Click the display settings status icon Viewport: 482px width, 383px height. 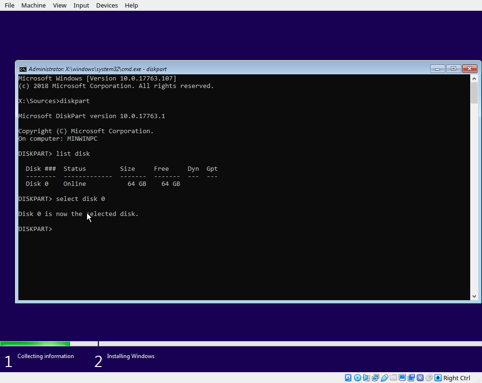click(x=402, y=378)
